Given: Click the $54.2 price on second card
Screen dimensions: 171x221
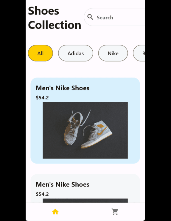Looking at the screenshot, I should (x=42, y=194).
